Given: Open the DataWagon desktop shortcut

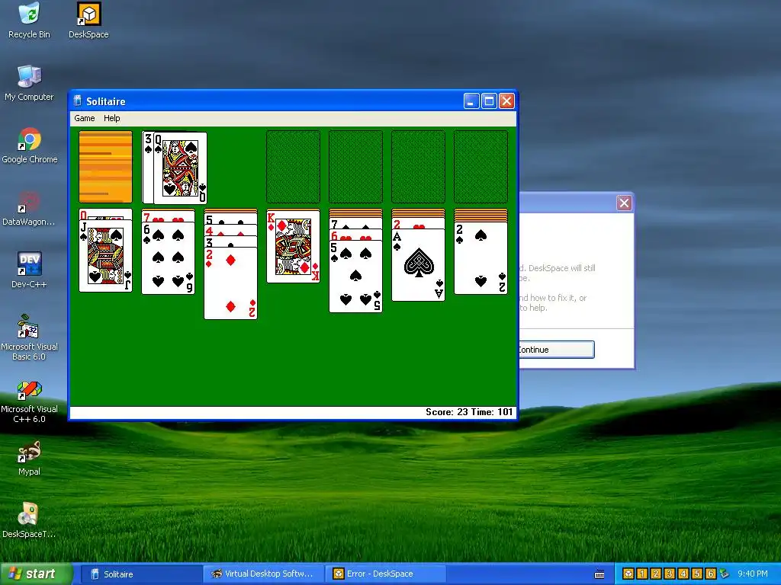Looking at the screenshot, I should [29, 209].
